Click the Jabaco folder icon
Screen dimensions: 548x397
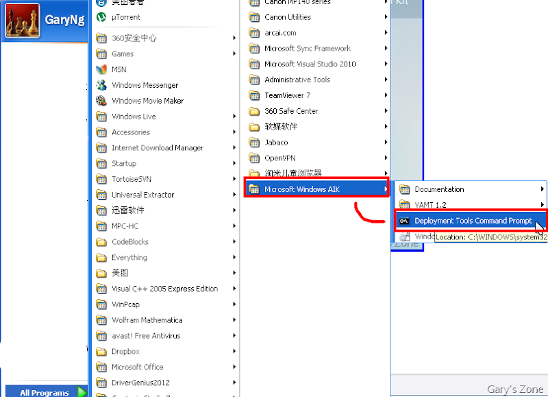pos(254,143)
